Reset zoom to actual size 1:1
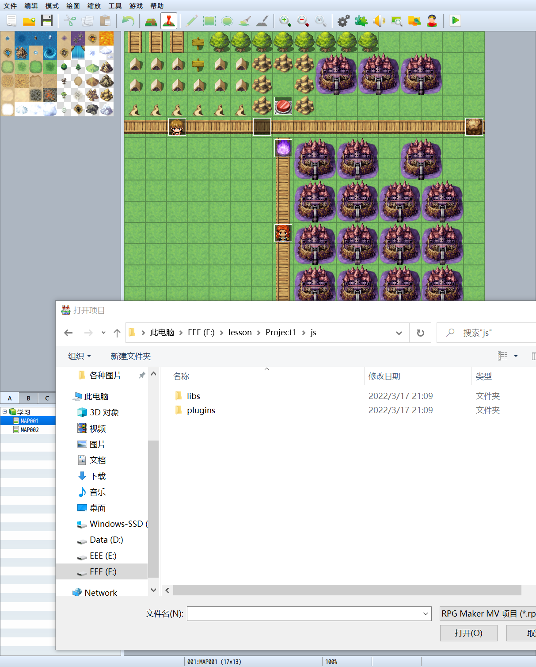Viewport: 536px width, 667px height. click(321, 20)
